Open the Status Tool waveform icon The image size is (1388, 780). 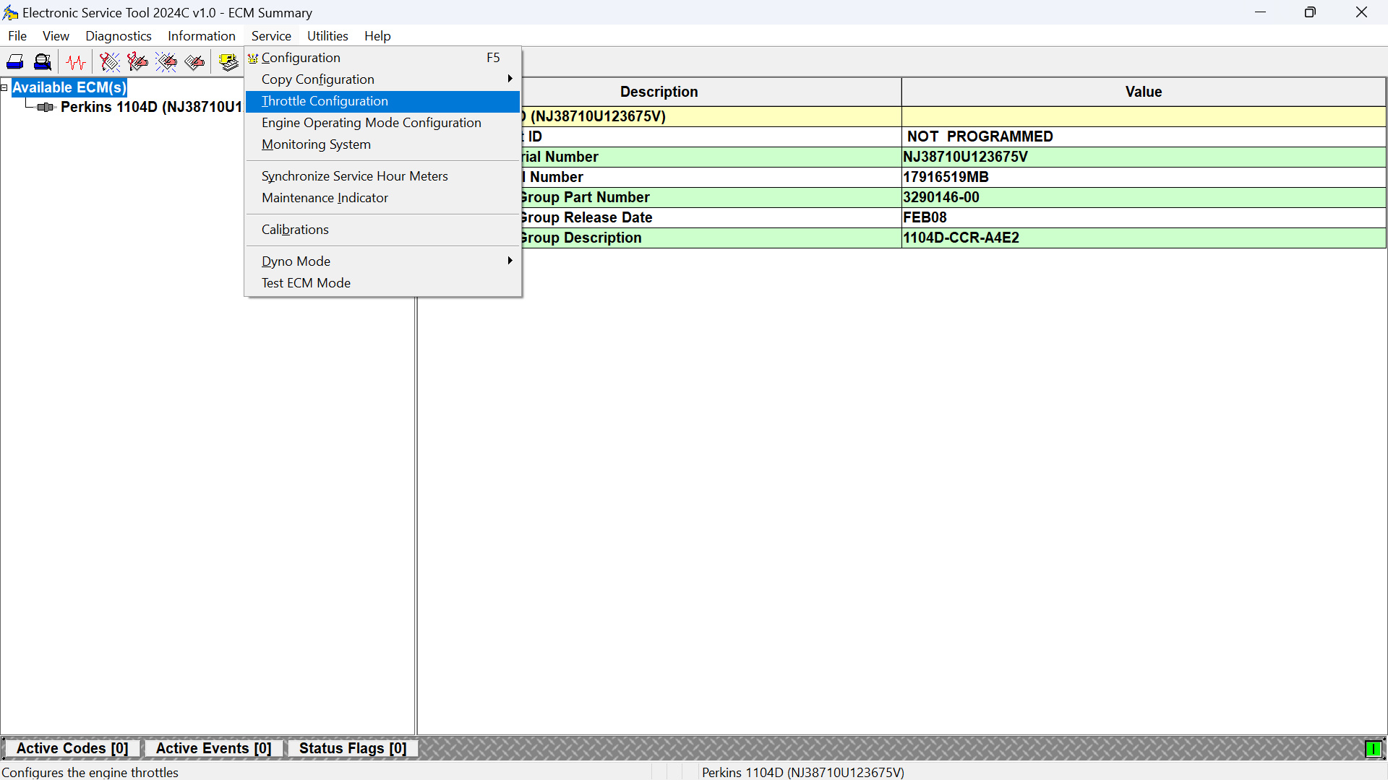point(76,62)
